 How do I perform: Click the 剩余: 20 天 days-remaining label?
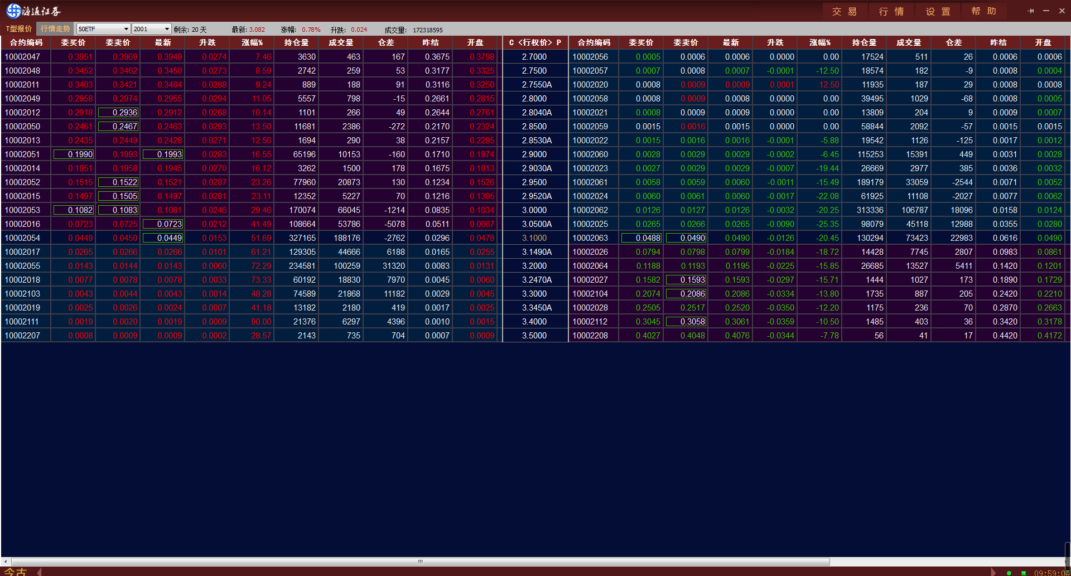click(x=190, y=30)
